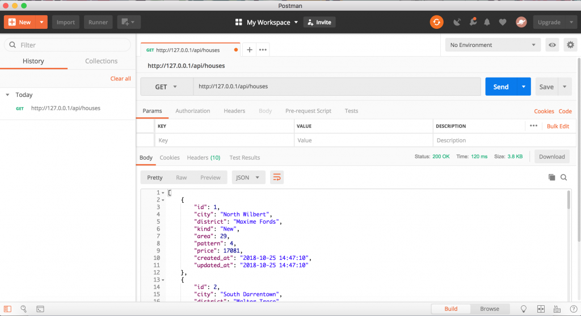Screen dimensions: 581x316
Task: Collapse JSON line 2 fold arrow
Action: (x=163, y=200)
